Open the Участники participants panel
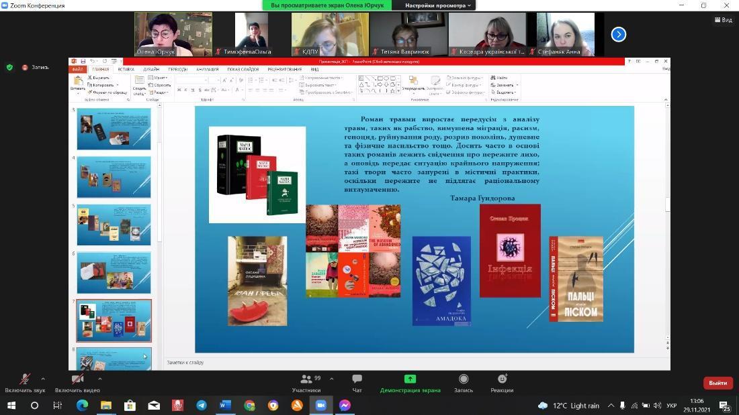Screen dimensions: 739x415 [306, 382]
